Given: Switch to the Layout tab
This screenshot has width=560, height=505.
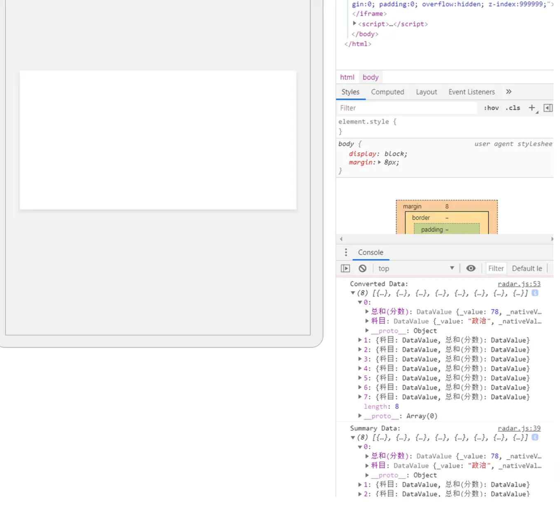Looking at the screenshot, I should click(x=426, y=92).
